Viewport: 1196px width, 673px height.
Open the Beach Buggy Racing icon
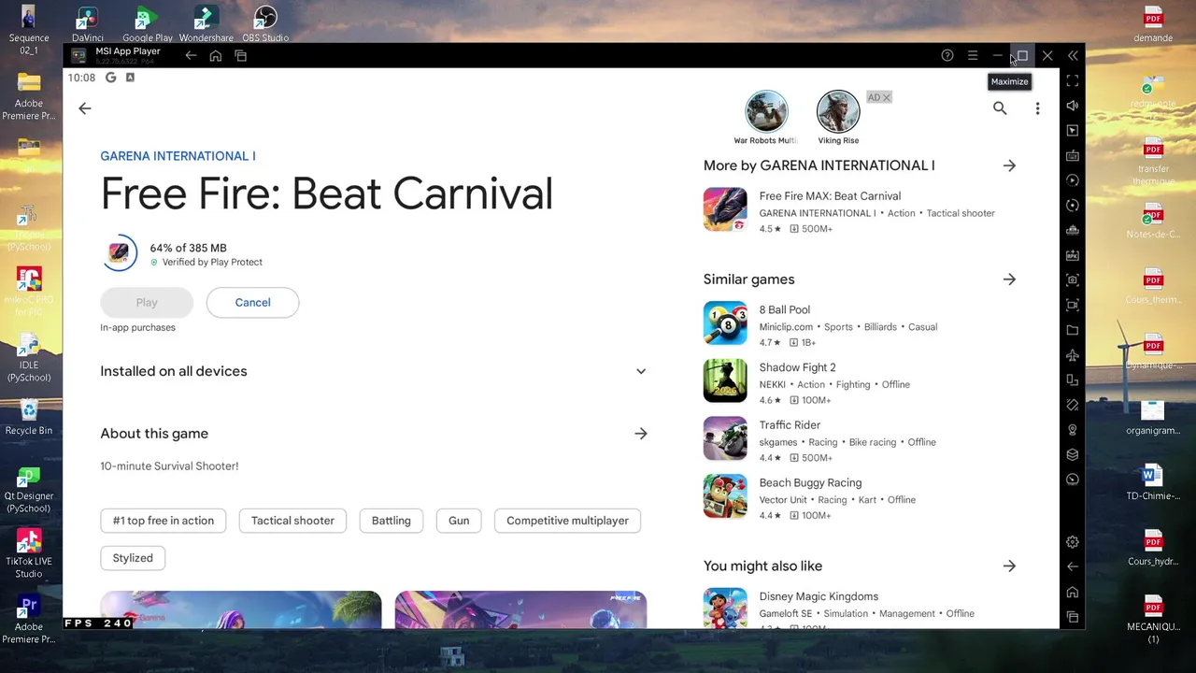[725, 496]
